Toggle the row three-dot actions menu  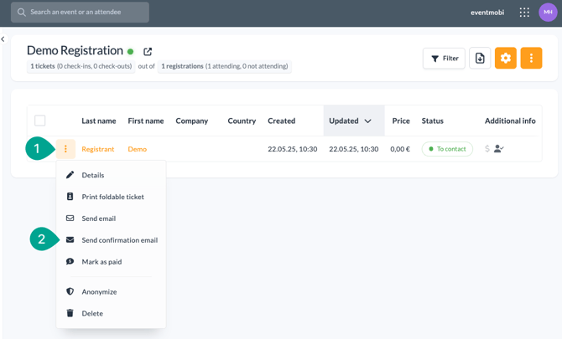65,149
